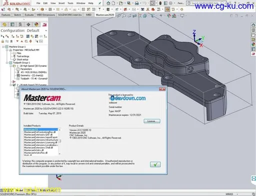Open the search box dropdown arrow
Viewport: 256px width, 196px height.
click(225, 3)
